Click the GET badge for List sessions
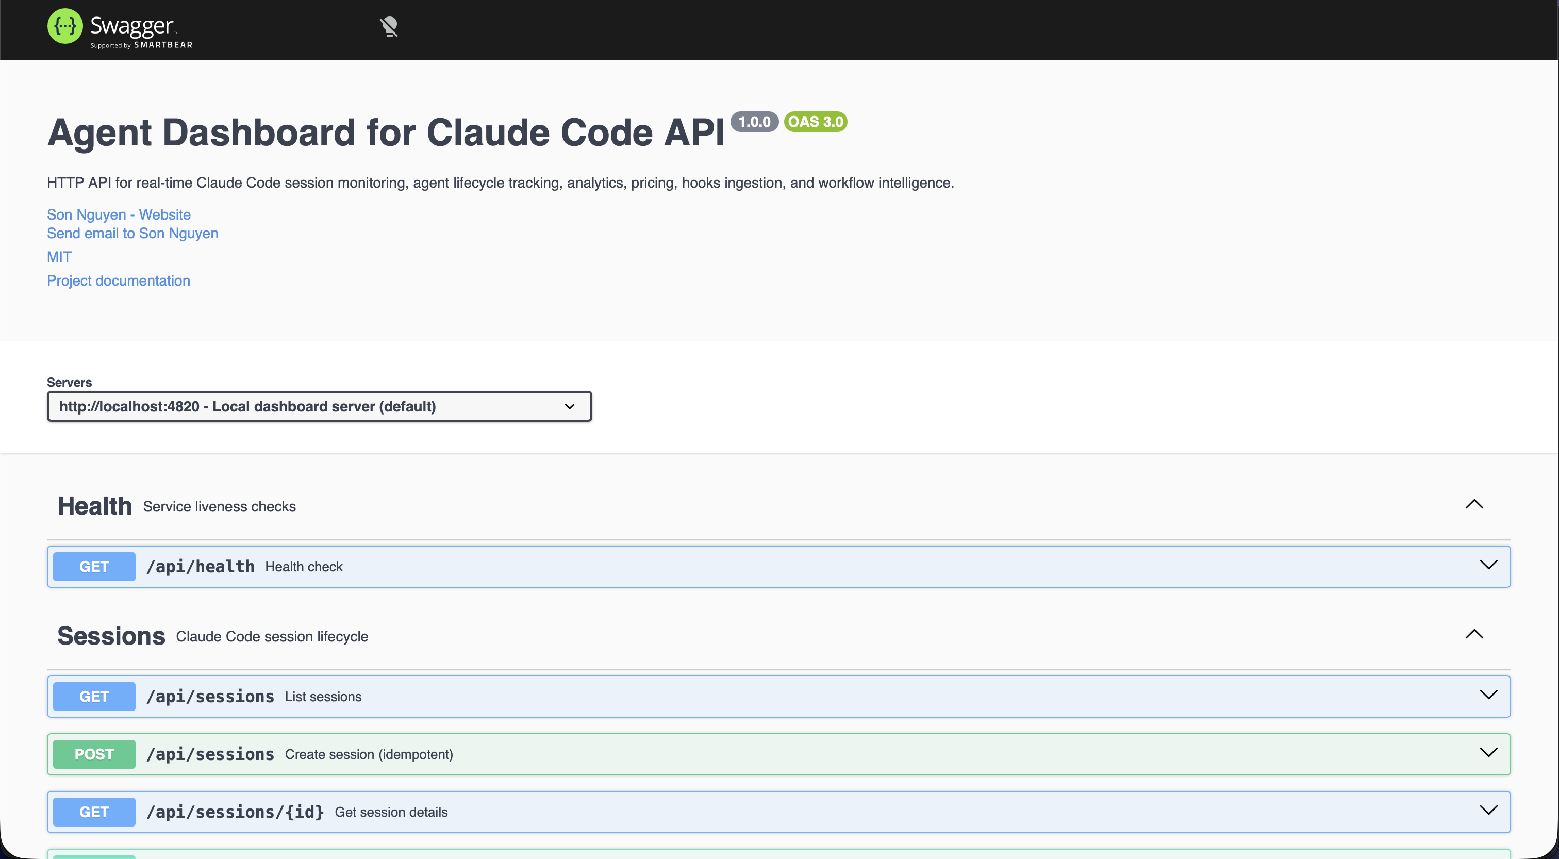 tap(94, 697)
